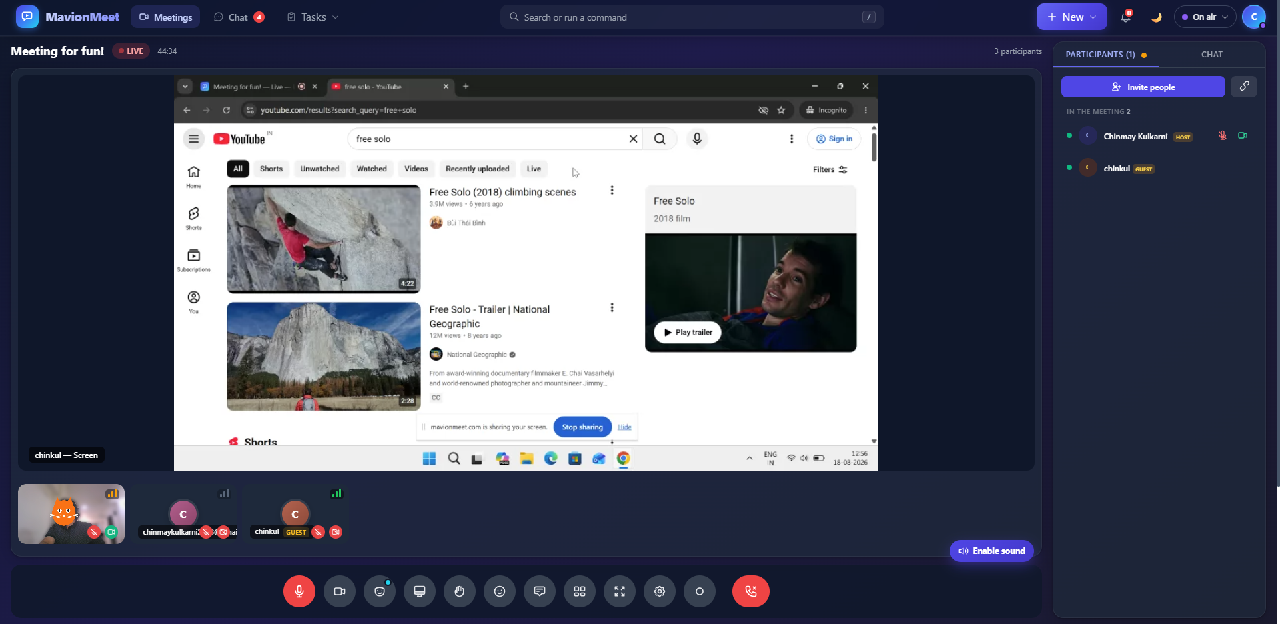
Task: Select the Unwatched filter chip
Action: tap(319, 169)
